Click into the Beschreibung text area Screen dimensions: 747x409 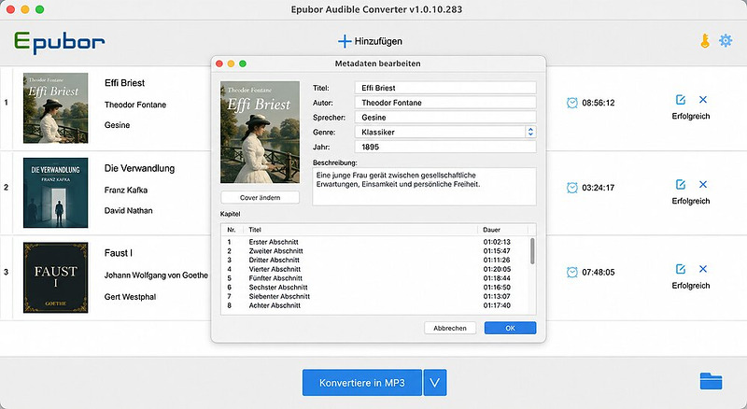(x=424, y=187)
